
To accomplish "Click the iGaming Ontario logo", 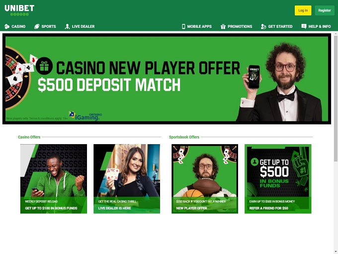I will (85, 116).
